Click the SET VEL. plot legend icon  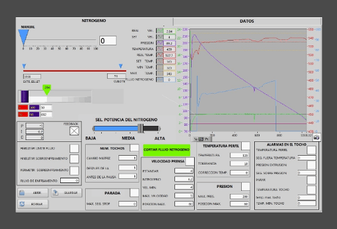click(160, 37)
